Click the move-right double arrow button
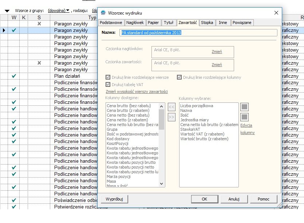Image resolution: width=304 pixels, height=223 pixels. pos(171,117)
